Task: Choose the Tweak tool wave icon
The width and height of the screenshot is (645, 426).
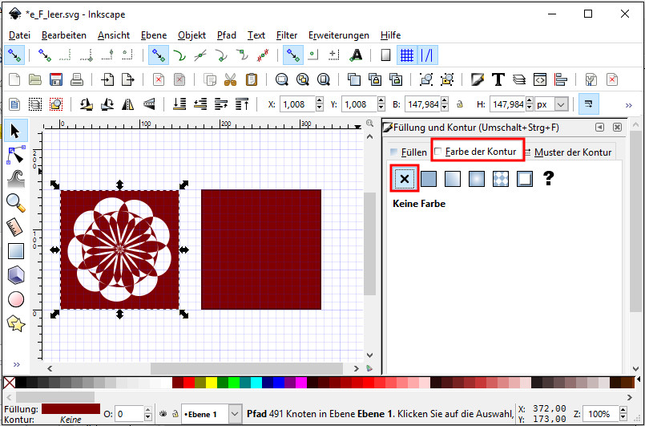Action: (x=16, y=179)
